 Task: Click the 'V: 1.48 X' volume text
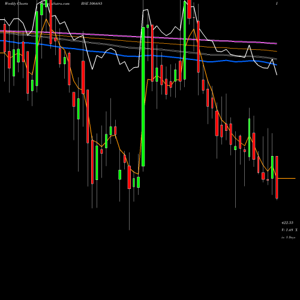pos(289,230)
